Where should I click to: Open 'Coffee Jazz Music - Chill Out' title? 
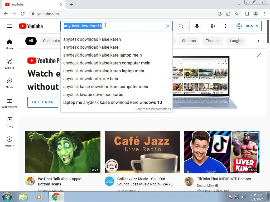tap(145, 181)
